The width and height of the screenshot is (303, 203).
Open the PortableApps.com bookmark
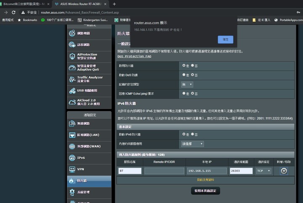click(289, 20)
